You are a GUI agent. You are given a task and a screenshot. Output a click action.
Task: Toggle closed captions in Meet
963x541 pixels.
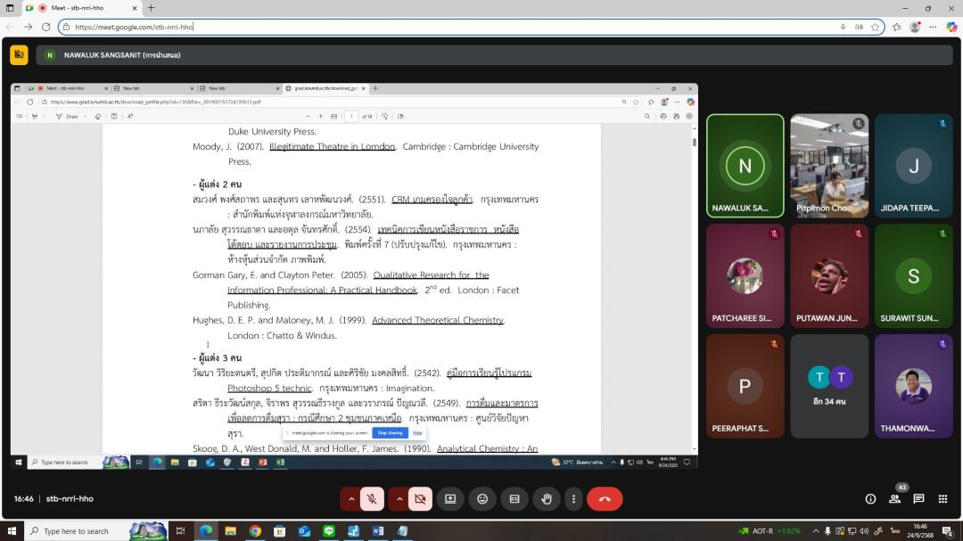pos(514,499)
